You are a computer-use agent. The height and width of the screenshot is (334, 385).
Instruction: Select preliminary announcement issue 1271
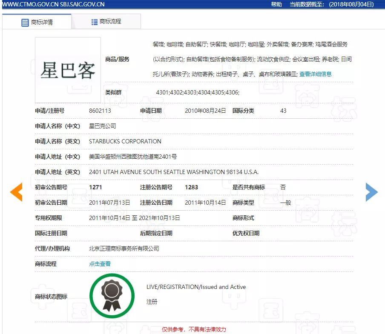coord(95,187)
